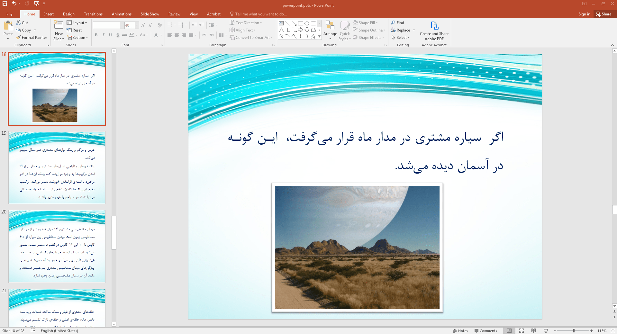The image size is (617, 334).
Task: Toggle numbered list button
Action: 180,25
